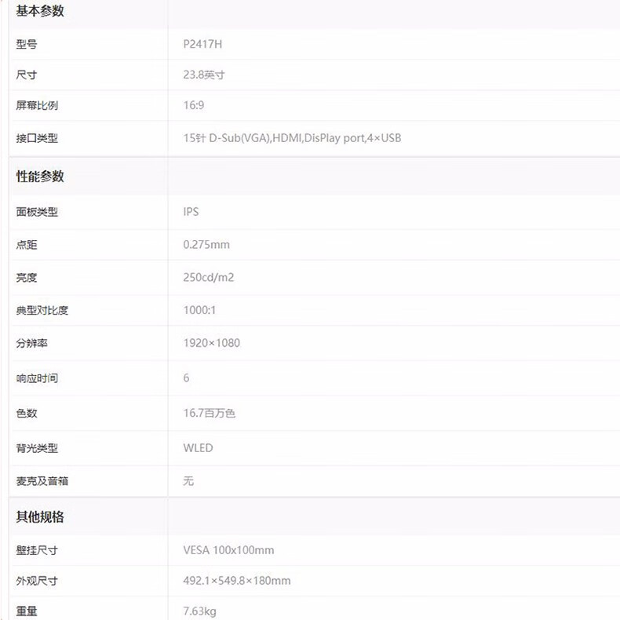Click the 基本参数 section header
The width and height of the screenshot is (620, 620).
40,11
